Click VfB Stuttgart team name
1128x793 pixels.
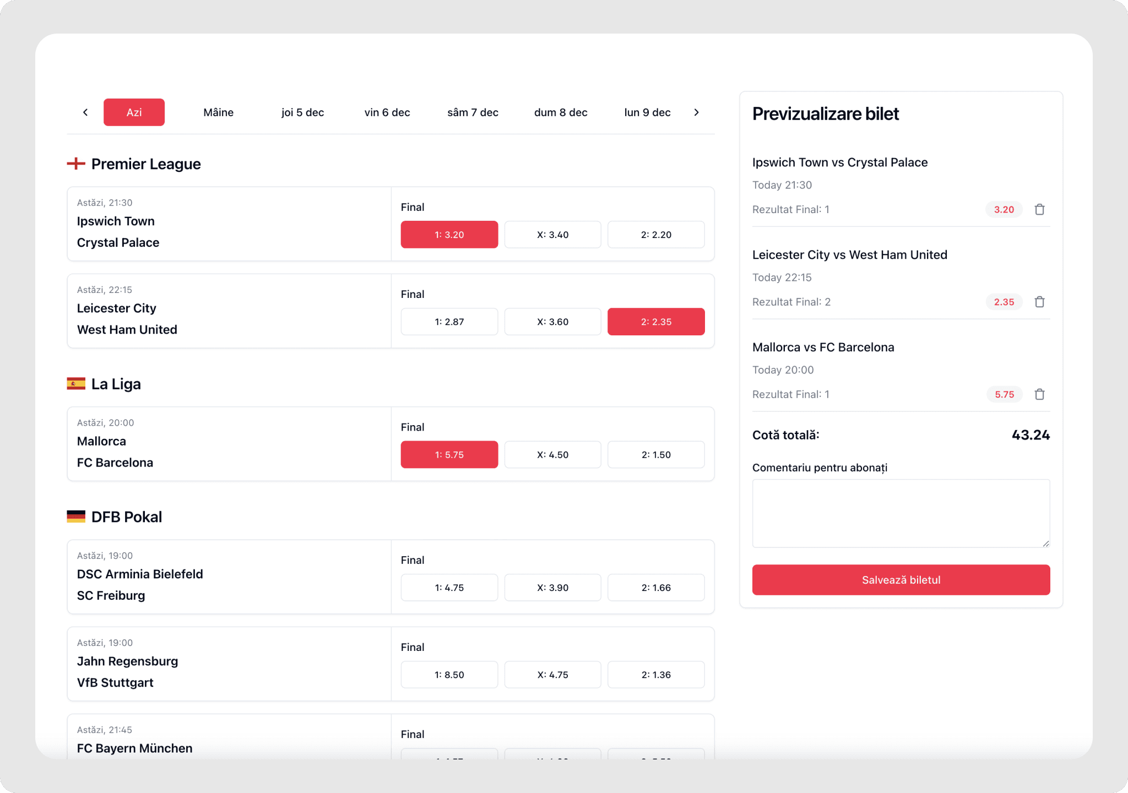[x=115, y=682]
